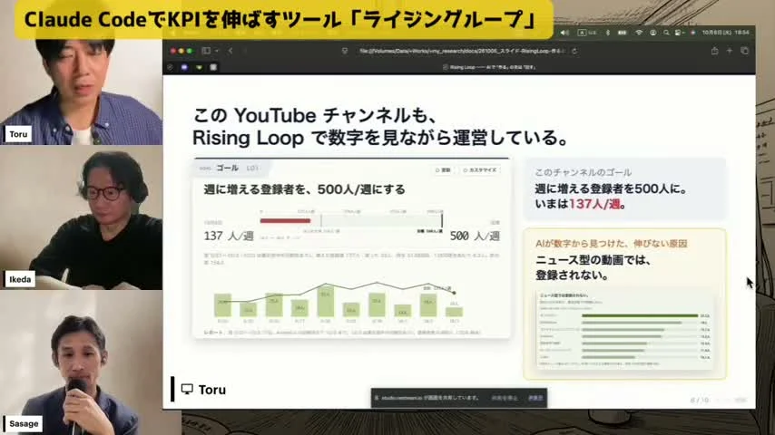Open the Safari tab overview icon

tap(744, 51)
